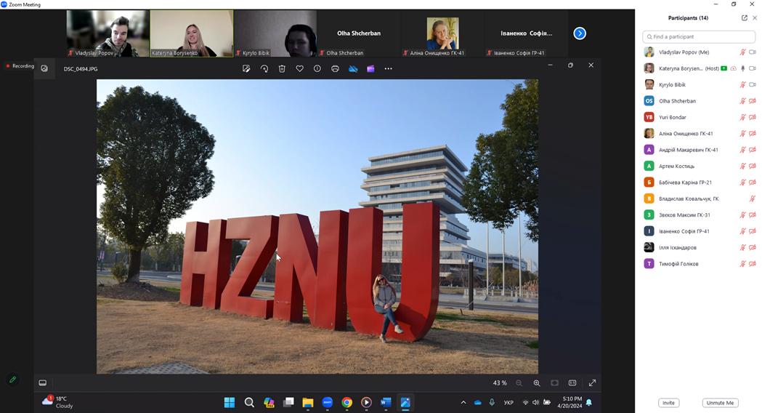This screenshot has width=762, height=413.
Task: Select Yuri Bondar in the participants list
Action: (x=673, y=117)
